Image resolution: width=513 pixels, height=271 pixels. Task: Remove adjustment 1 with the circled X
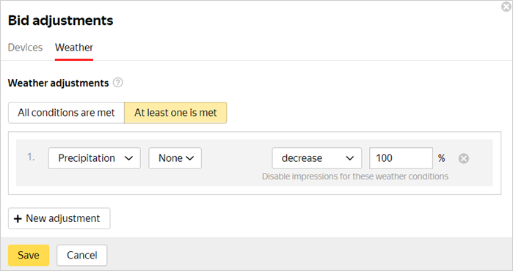464,158
